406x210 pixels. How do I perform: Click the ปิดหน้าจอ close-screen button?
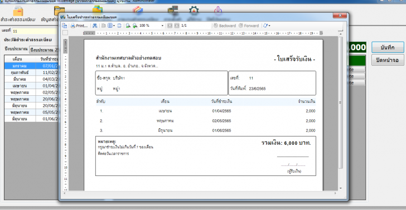click(x=388, y=60)
